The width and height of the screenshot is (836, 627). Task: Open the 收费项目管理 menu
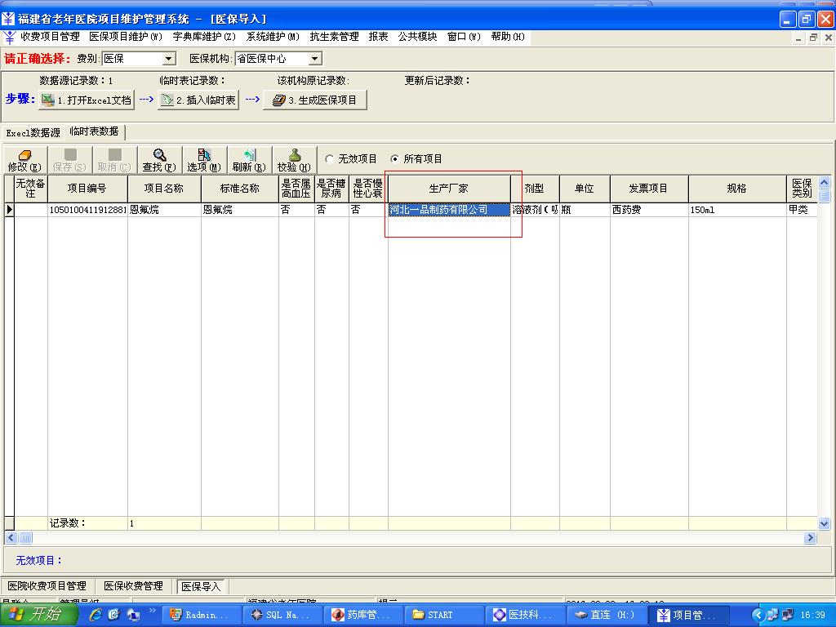[x=50, y=37]
